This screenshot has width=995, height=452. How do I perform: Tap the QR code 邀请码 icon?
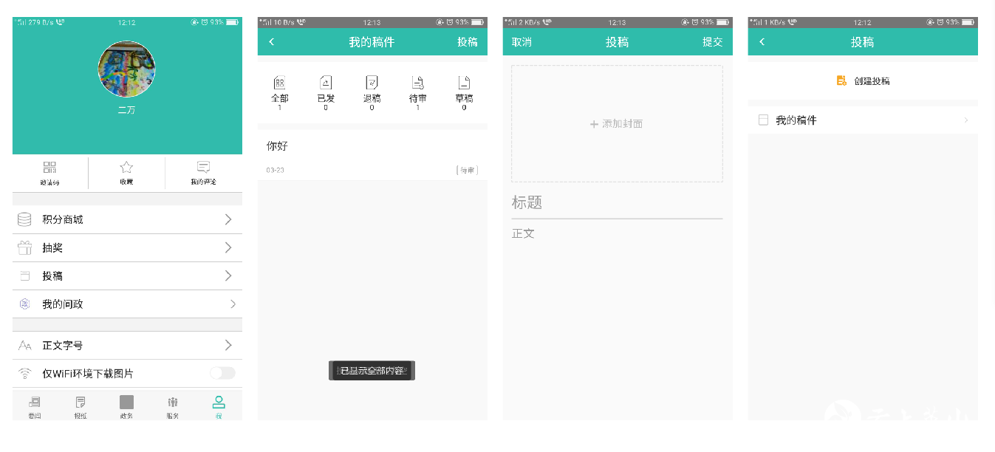[49, 168]
